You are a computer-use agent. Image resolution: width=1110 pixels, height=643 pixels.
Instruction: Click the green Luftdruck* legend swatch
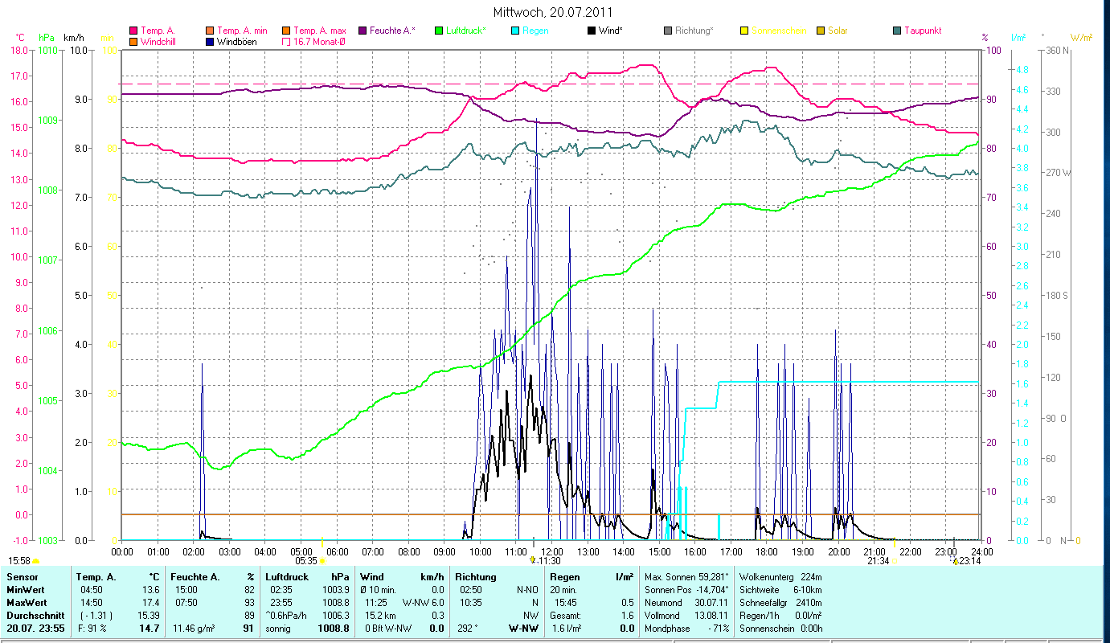(x=440, y=31)
